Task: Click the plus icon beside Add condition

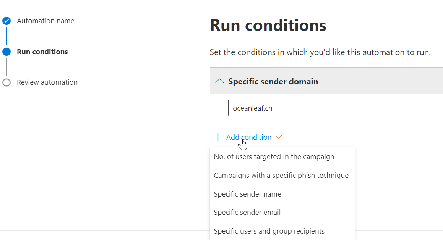Action: (218, 137)
